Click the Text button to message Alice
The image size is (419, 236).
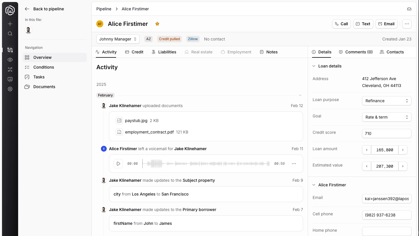pos(363,24)
